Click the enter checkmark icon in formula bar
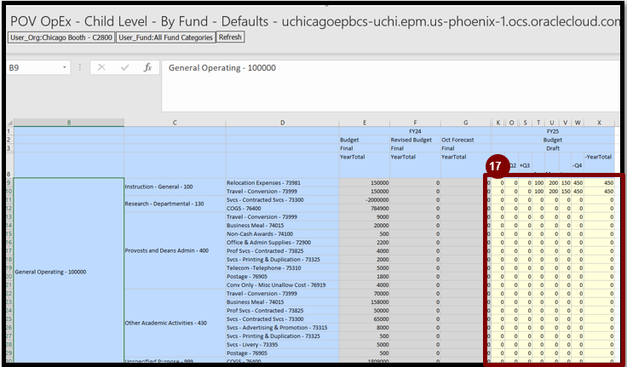The width and height of the screenshot is (627, 367). [x=124, y=67]
